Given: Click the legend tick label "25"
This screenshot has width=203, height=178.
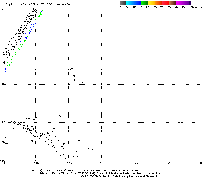Looking at the screenshot, I should (x=155, y=7).
